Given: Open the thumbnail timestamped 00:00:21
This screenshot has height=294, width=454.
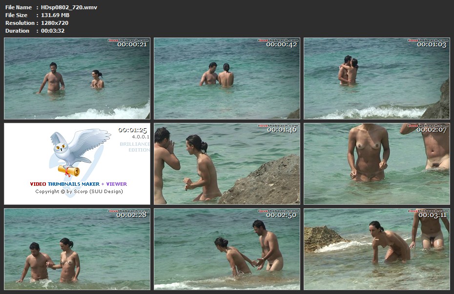Looking at the screenshot, I should (77, 78).
